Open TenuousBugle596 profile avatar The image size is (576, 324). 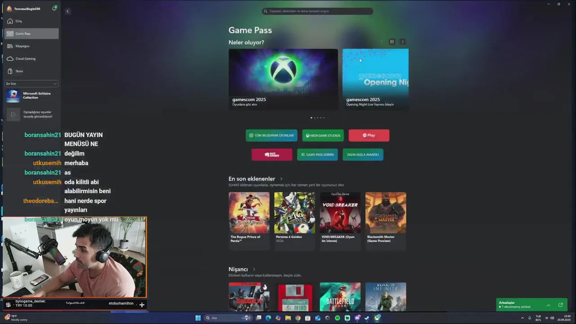pyautogui.click(x=9, y=9)
